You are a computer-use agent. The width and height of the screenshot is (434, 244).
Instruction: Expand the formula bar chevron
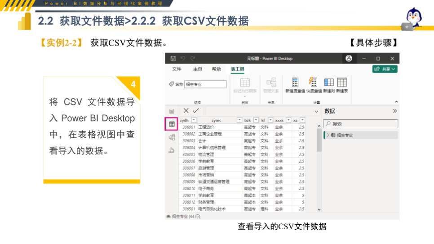[x=316, y=111]
